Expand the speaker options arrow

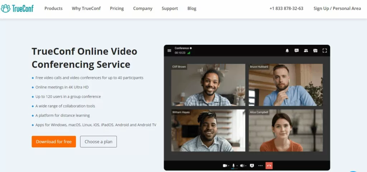(246, 166)
